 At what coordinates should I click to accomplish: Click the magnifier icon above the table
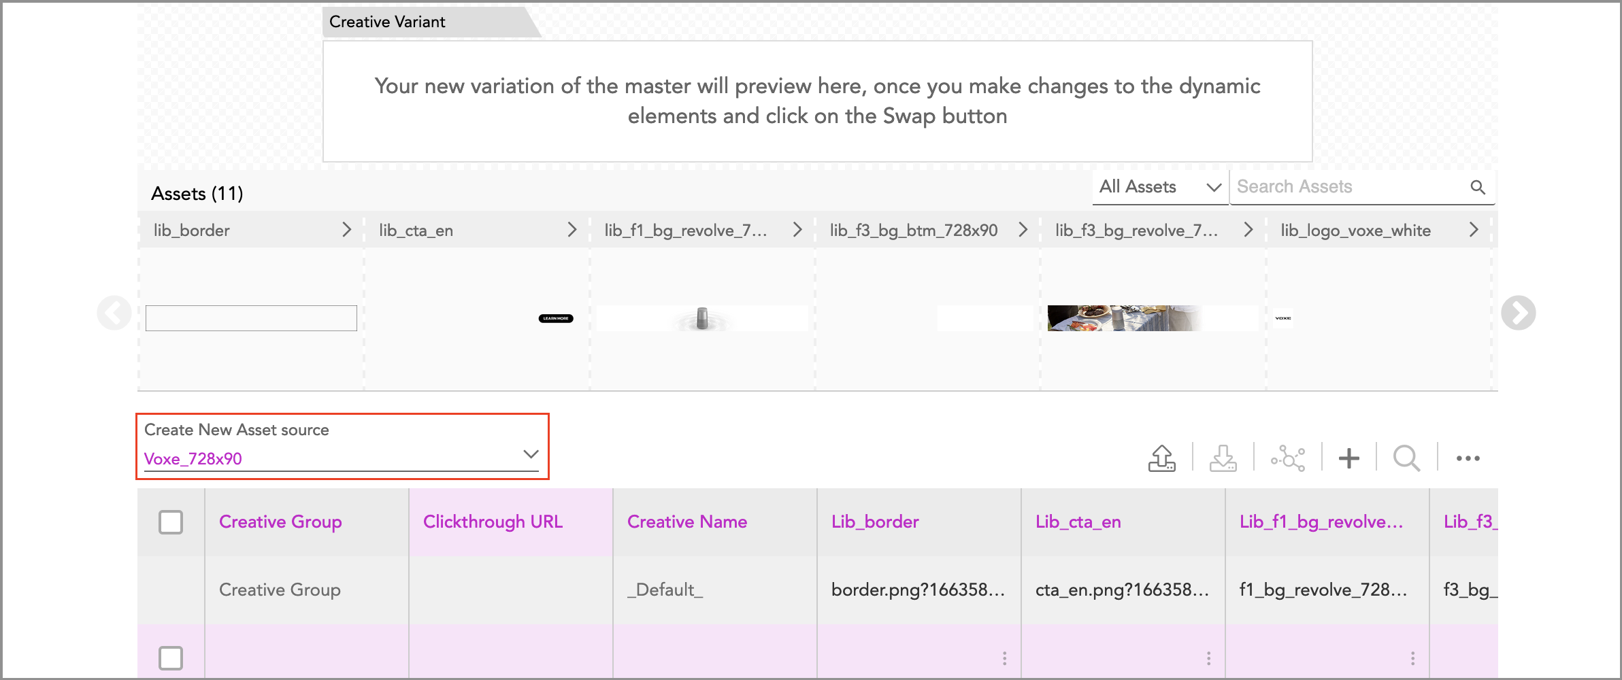pyautogui.click(x=1406, y=458)
